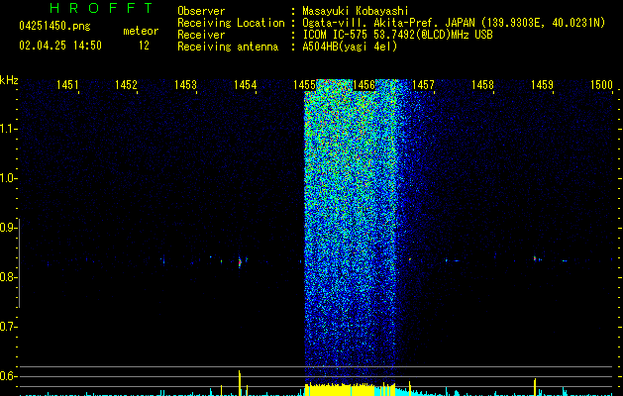
Task: Click the antenna text A504HB(yagi 4el)
Action: (350, 47)
